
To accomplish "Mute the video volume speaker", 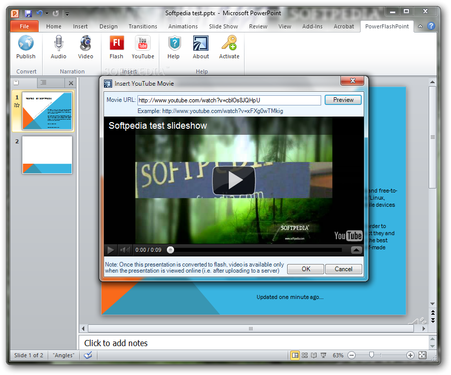I will [125, 250].
